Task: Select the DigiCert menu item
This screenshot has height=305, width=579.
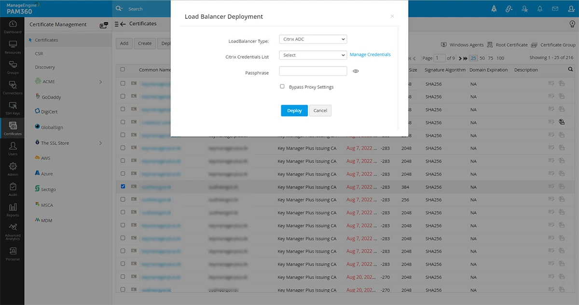Action: [49, 111]
